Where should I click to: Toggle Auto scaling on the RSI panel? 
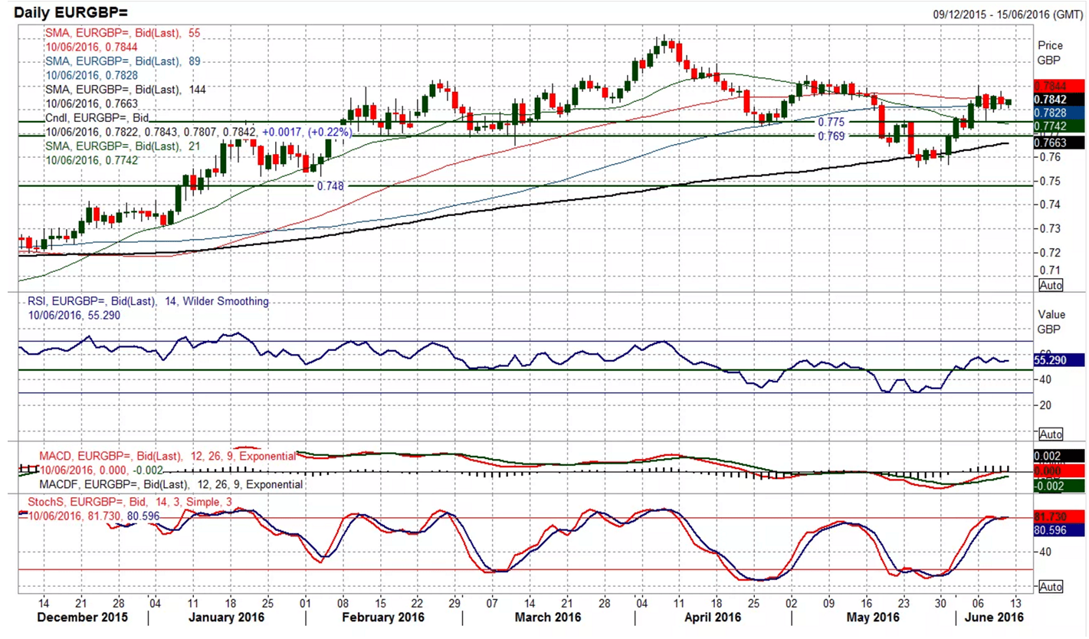[x=1051, y=434]
